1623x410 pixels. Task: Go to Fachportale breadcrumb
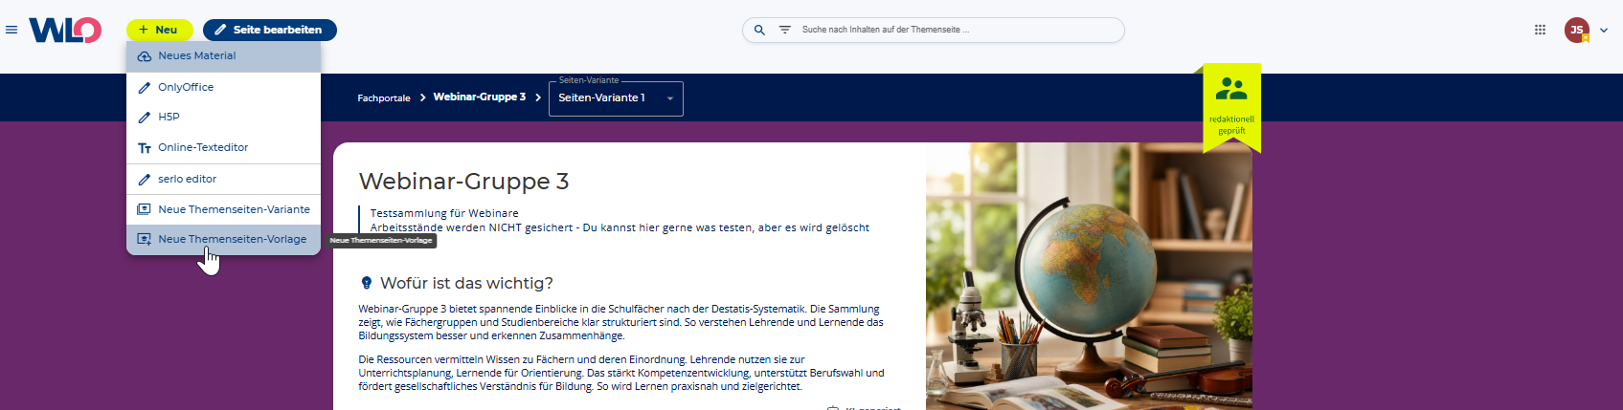point(384,97)
